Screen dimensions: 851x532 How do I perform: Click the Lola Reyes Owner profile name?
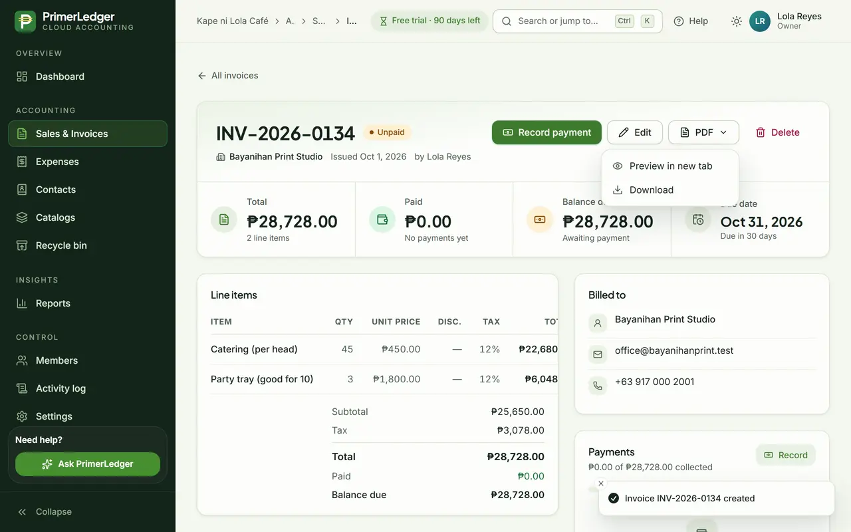pyautogui.click(x=799, y=21)
